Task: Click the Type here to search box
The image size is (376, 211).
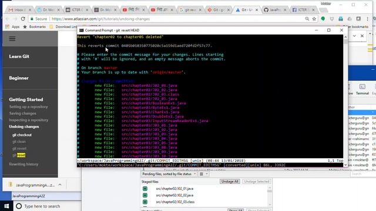Action: tap(42, 206)
